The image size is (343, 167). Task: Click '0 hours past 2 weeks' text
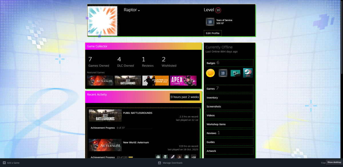[185, 97]
